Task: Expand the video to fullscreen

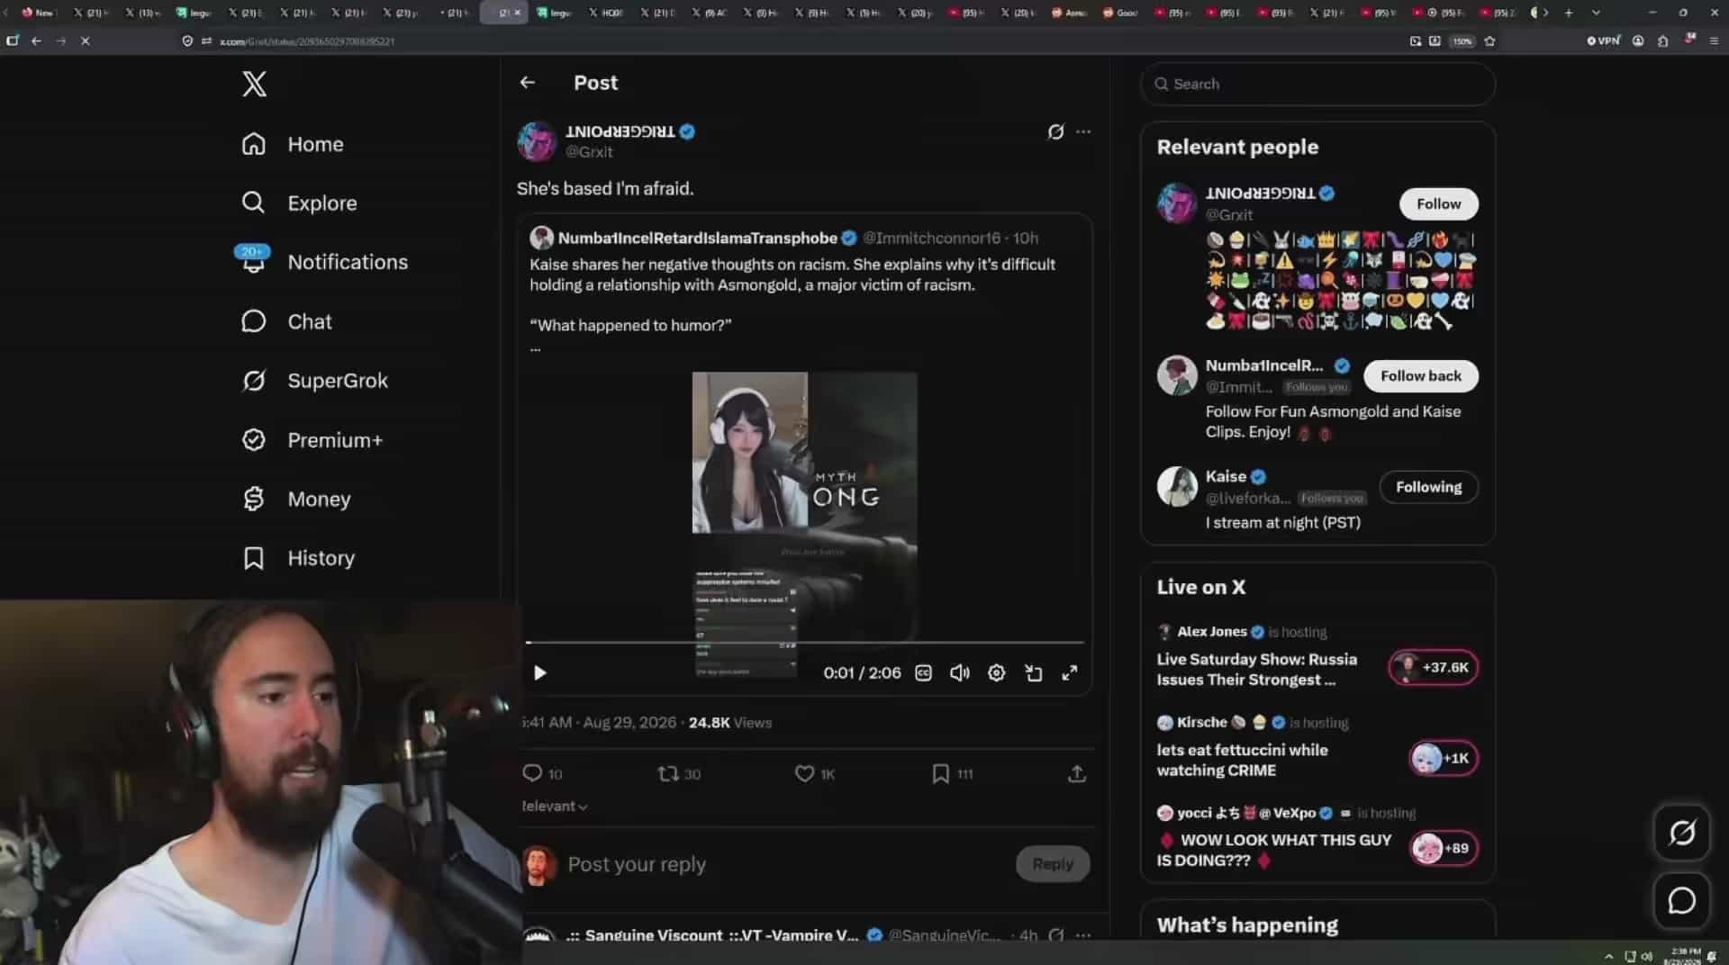Action: pyautogui.click(x=1070, y=673)
